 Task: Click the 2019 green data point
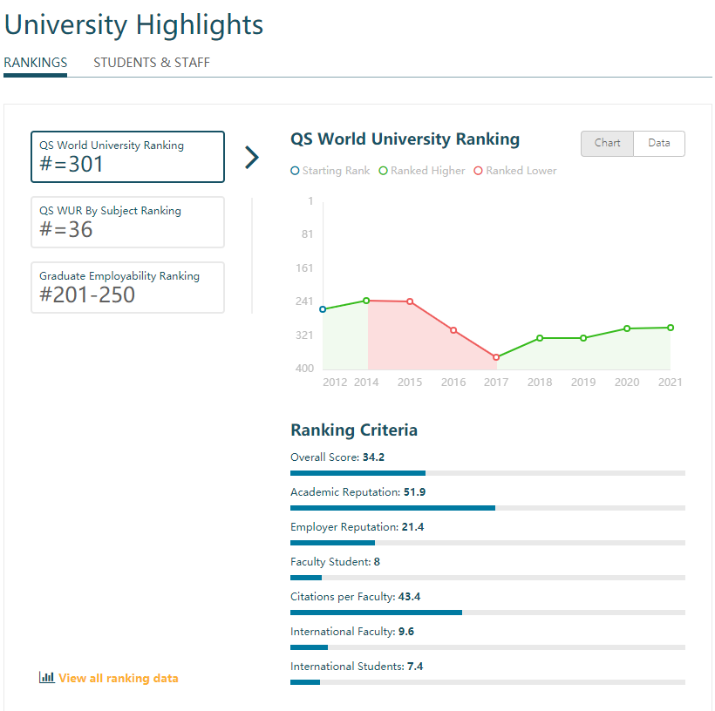(x=583, y=338)
